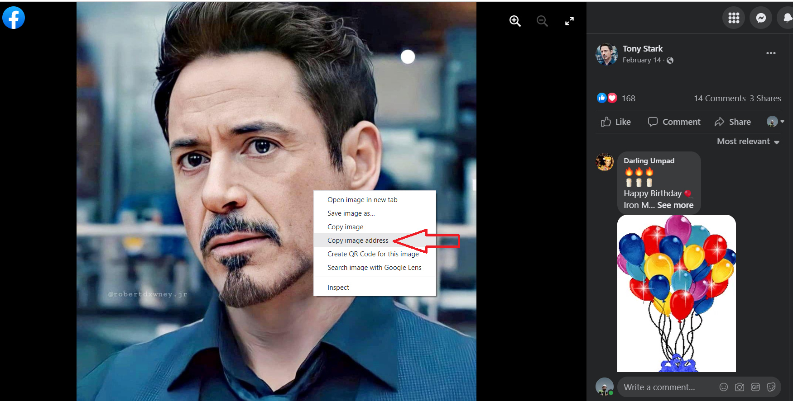
Task: Switch the commenting identity dropdown
Action: (x=775, y=122)
